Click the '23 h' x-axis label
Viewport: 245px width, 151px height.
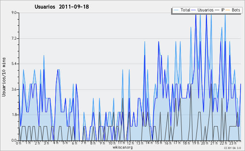click(x=233, y=143)
